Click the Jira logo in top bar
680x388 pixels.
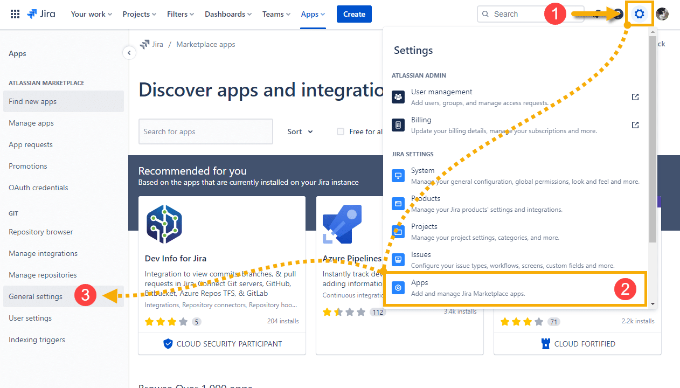click(x=41, y=14)
